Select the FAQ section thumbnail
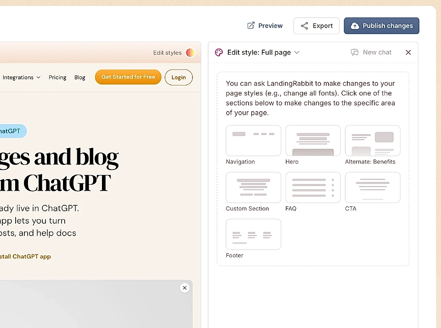Screen dimensions: 441x328 point(313,187)
